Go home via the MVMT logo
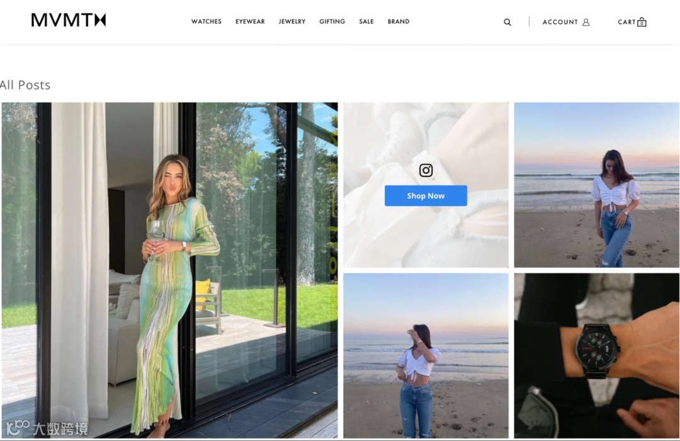Screen dimensions: 680x441 pos(69,20)
